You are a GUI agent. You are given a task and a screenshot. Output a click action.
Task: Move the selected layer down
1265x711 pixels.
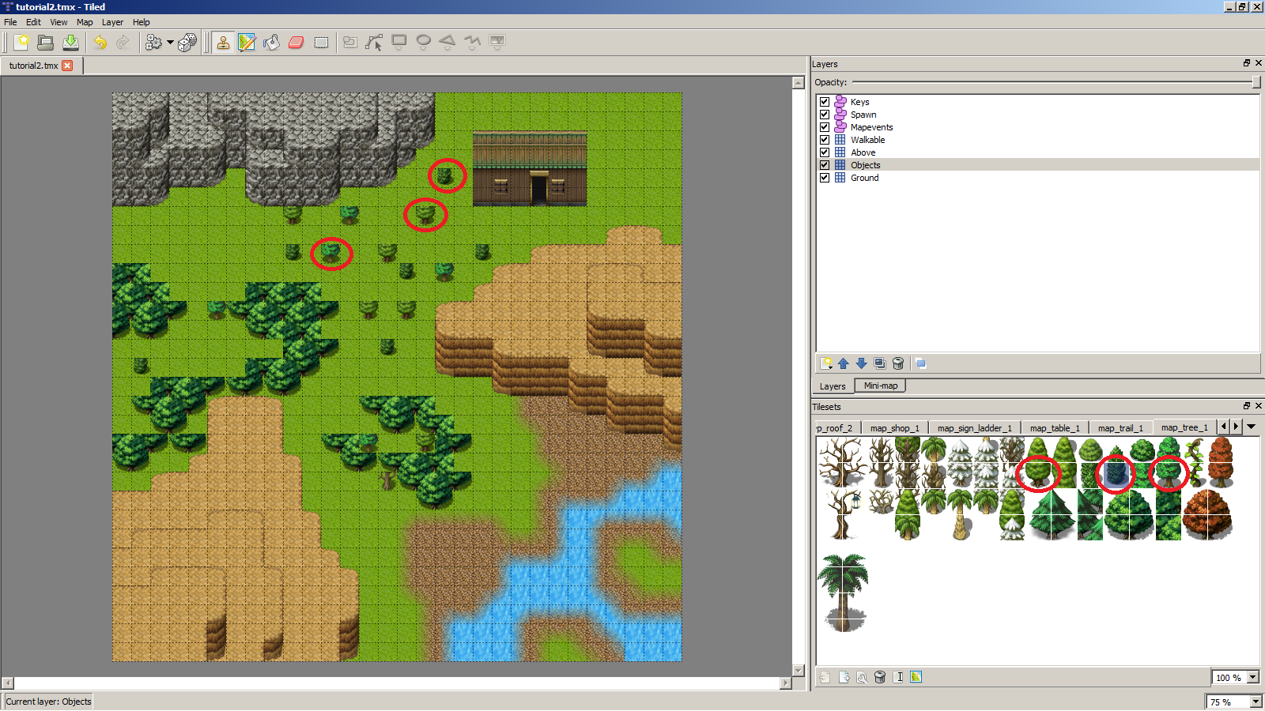[x=862, y=363]
